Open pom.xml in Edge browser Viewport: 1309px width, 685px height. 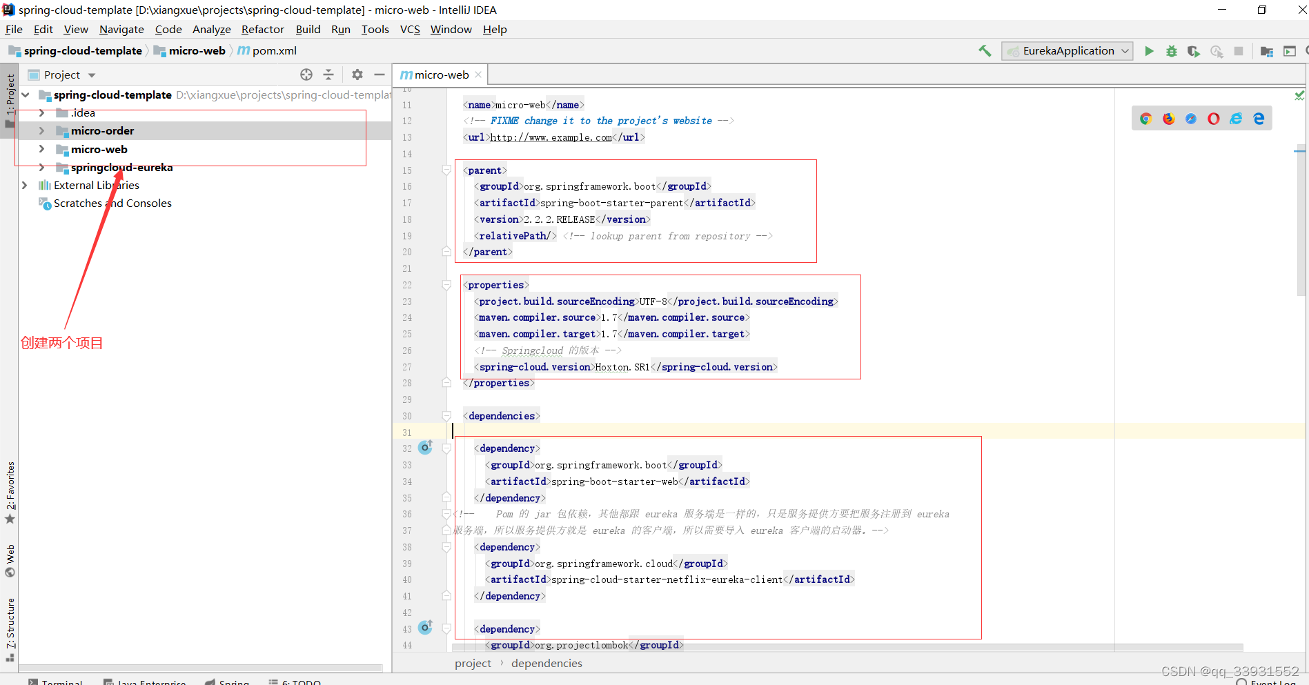point(1259,119)
